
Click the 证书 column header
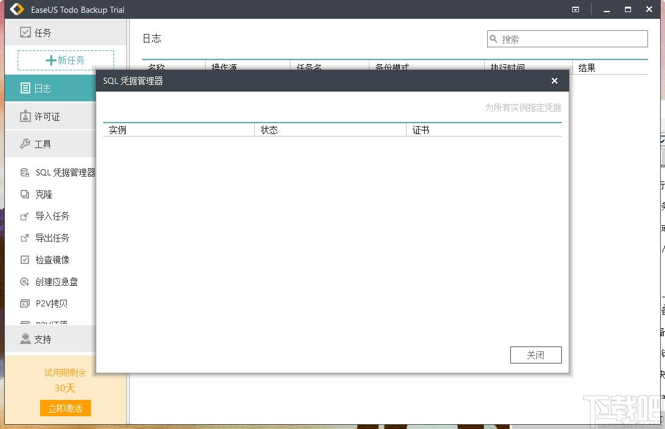click(x=484, y=130)
